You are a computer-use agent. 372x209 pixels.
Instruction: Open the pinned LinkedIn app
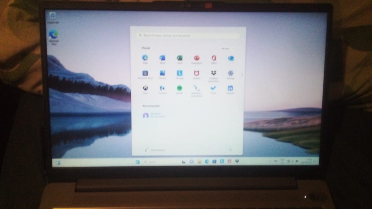[230, 88]
